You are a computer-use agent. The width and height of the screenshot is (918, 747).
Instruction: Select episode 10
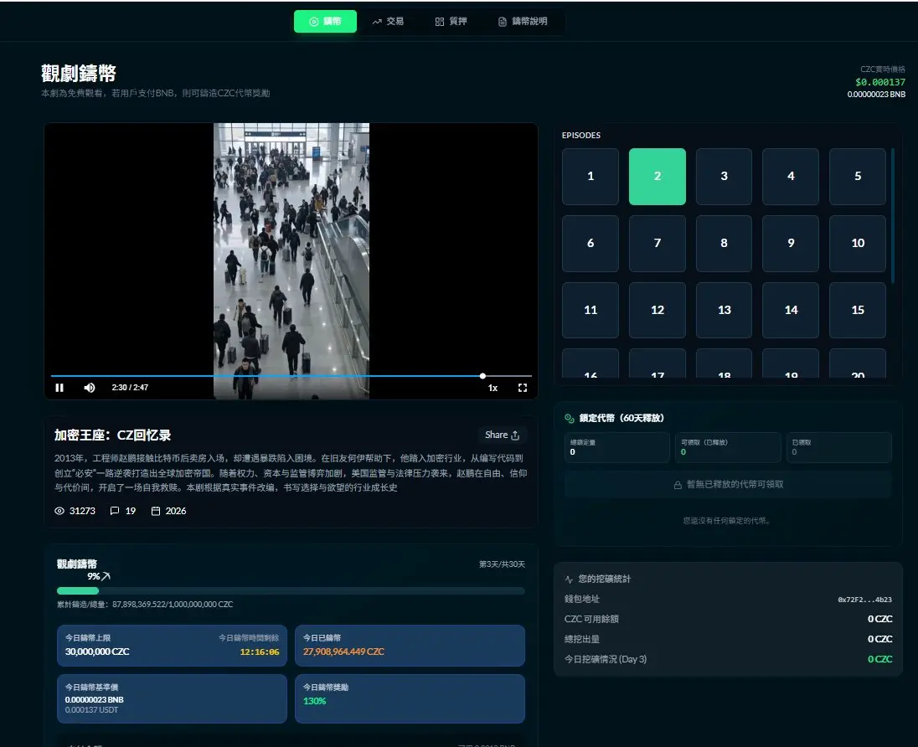tap(858, 243)
